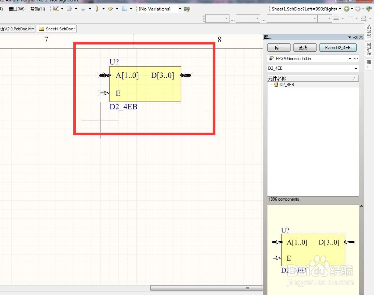The image size is (374, 295).
Task: Open the home page icon
Action: [x=369, y=9]
